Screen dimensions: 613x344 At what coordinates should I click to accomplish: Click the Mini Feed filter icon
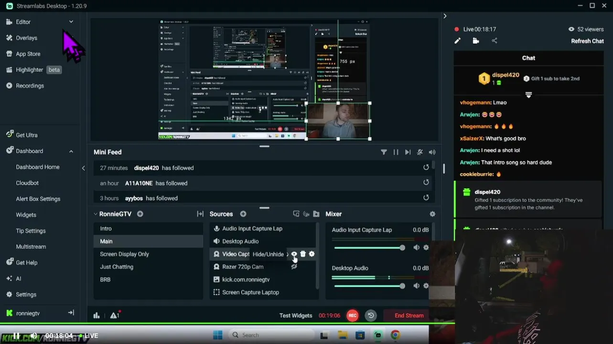pyautogui.click(x=384, y=152)
